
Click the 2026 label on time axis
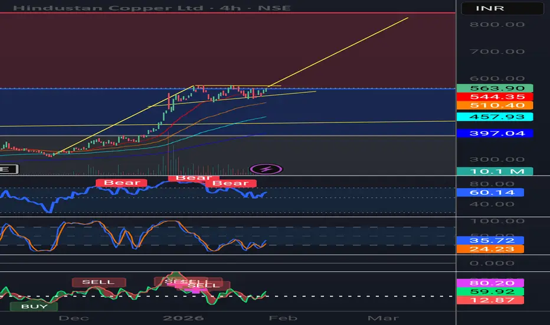tap(184, 318)
